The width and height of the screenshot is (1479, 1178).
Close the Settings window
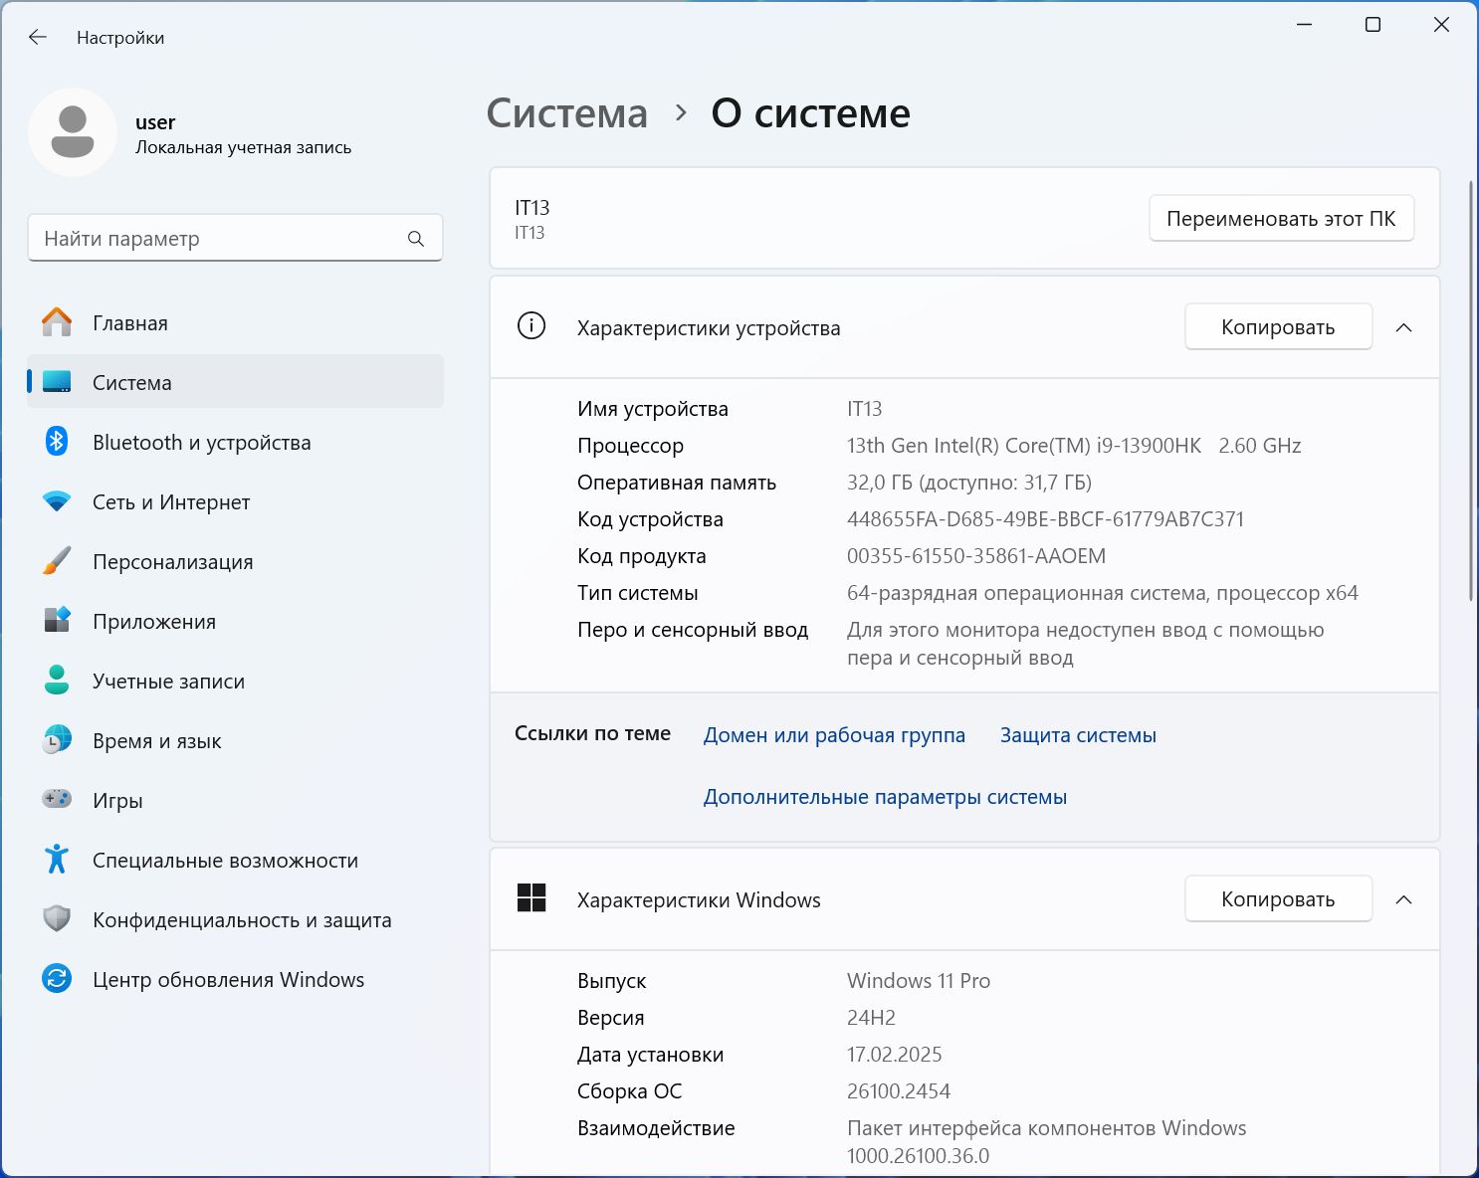point(1441,25)
